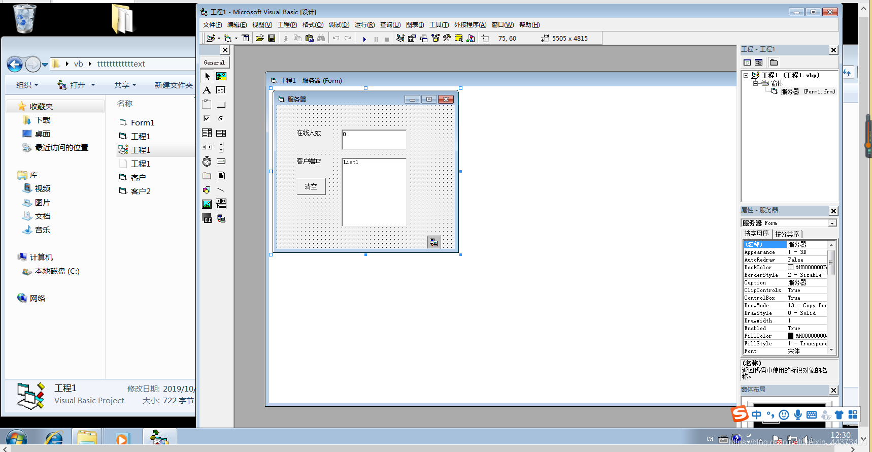Switch to the 按字母序 properties tab

[x=756, y=234]
